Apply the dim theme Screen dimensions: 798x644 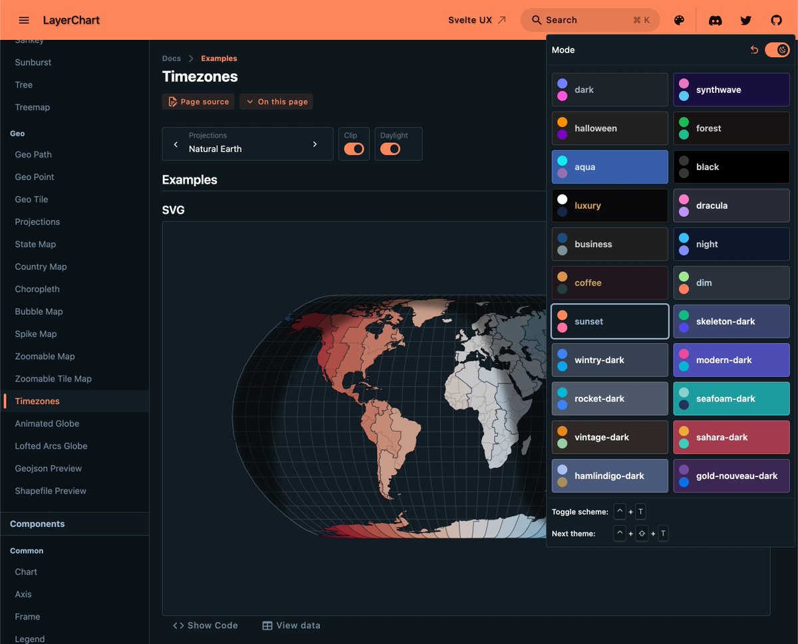(731, 282)
